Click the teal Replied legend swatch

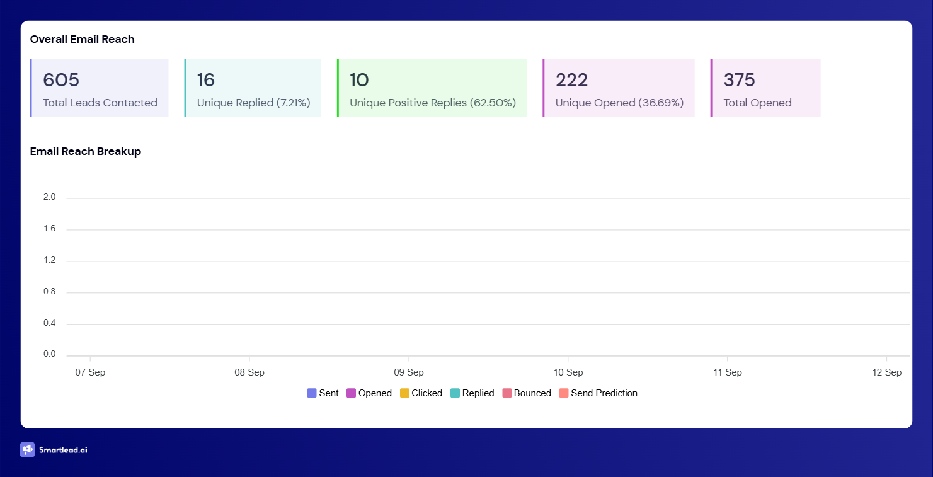point(455,393)
